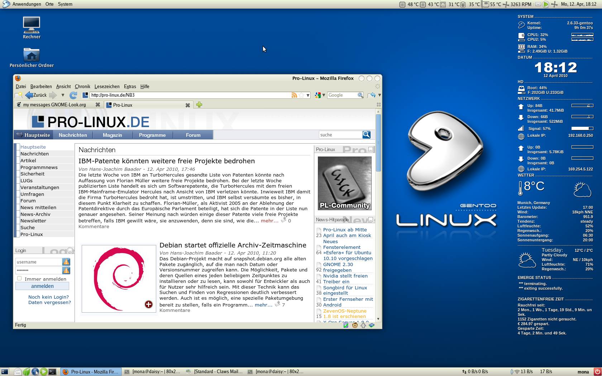Click the new-tab page icon left of Zurück
Screen dimensions: 602x376
coord(18,95)
